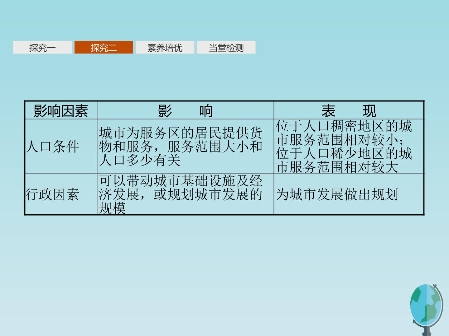Screen dimensions: 449x336
Task: Click the 为城市发展做出规划 cell
Action: tap(349, 194)
